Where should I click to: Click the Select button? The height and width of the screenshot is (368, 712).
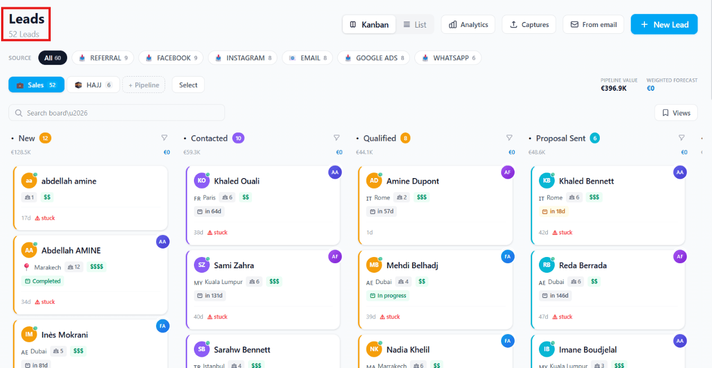point(188,85)
